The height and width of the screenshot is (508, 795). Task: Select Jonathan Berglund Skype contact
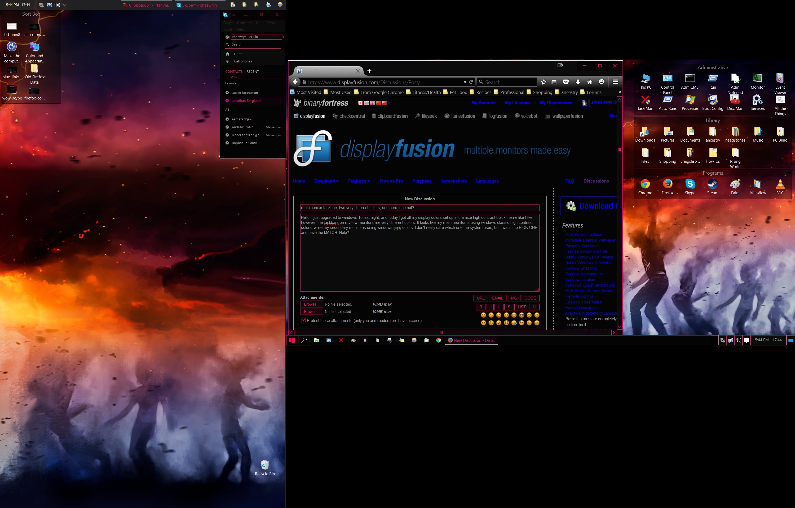pyautogui.click(x=253, y=101)
